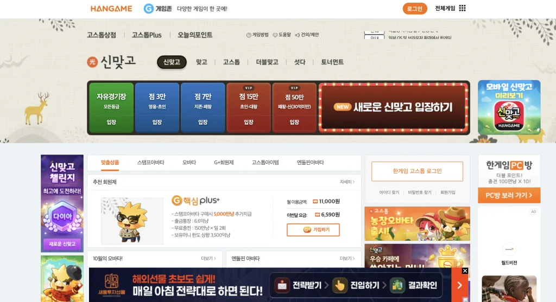Click the G+ 가입하기 button
This screenshot has height=302, width=556.
pos(313,230)
